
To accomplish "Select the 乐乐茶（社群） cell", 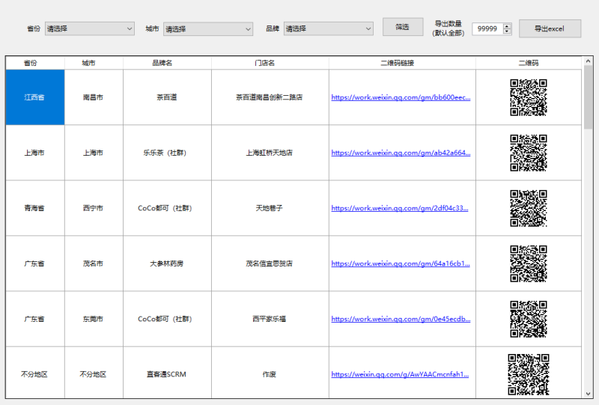I will pyautogui.click(x=167, y=153).
